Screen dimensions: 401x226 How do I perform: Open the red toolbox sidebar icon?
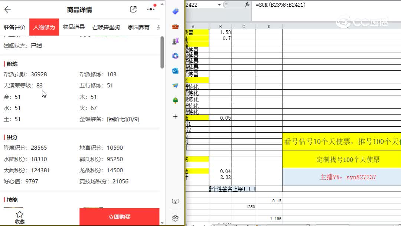point(175,26)
